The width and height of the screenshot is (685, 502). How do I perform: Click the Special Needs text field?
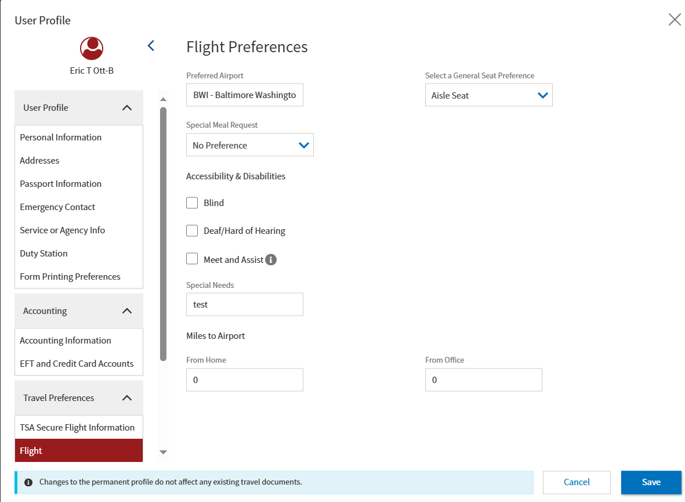coord(244,304)
